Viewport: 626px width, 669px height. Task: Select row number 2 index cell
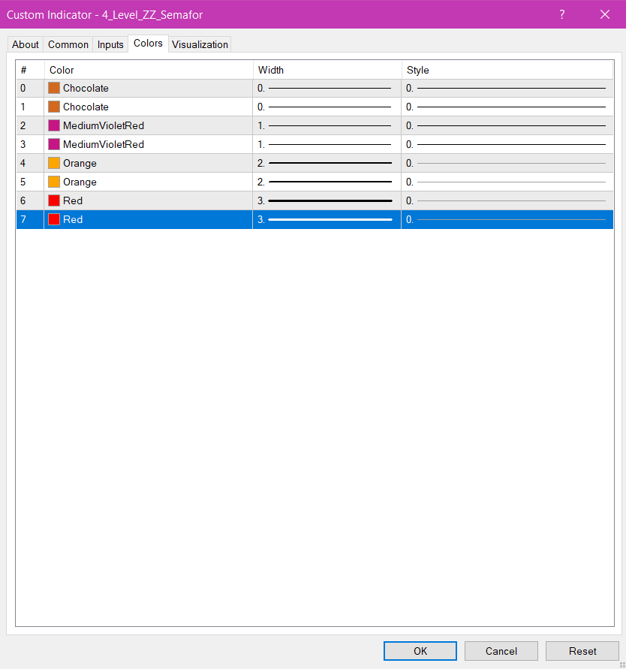click(x=30, y=125)
